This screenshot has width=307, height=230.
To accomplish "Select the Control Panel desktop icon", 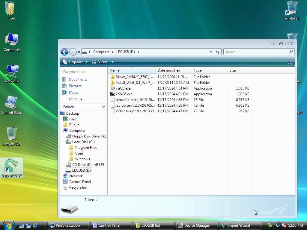I will coord(11,102).
